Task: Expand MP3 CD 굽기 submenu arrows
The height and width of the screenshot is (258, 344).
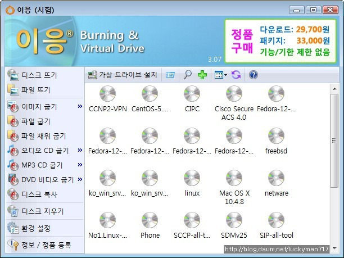Action: point(80,165)
